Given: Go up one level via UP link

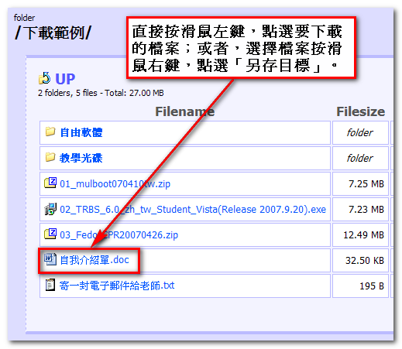Looking at the screenshot, I should (65, 79).
